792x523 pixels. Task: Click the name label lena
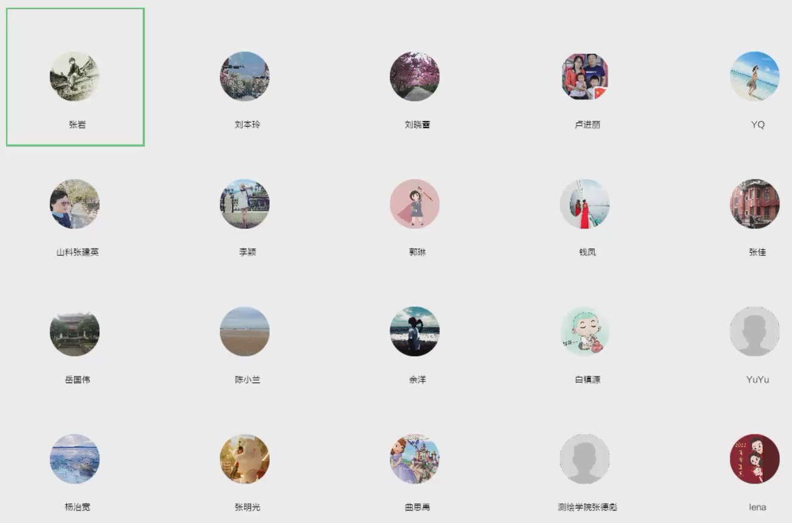(x=757, y=507)
